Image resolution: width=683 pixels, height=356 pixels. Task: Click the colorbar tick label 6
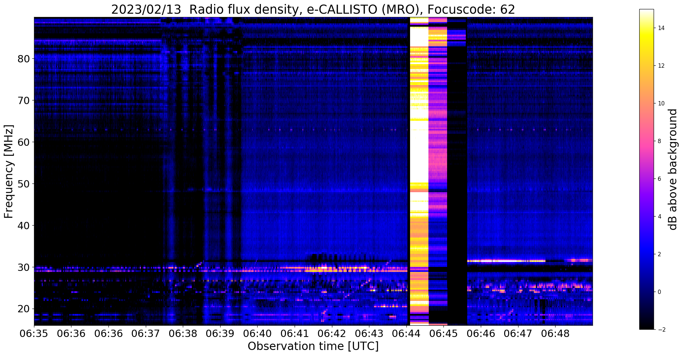pyautogui.click(x=659, y=179)
